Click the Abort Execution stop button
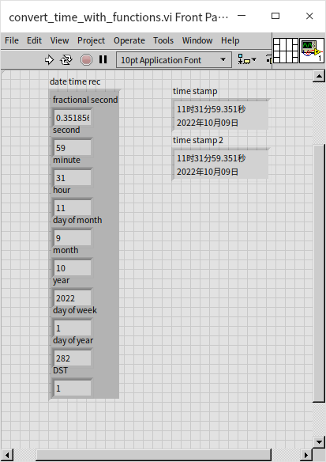Image resolution: width=326 pixels, height=462 pixels. (x=86, y=60)
